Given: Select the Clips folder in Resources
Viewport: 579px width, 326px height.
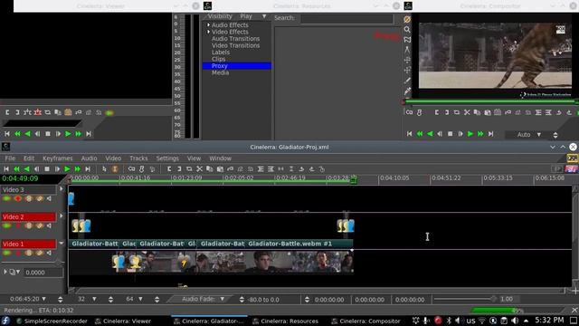Looking at the screenshot, I should coord(218,59).
